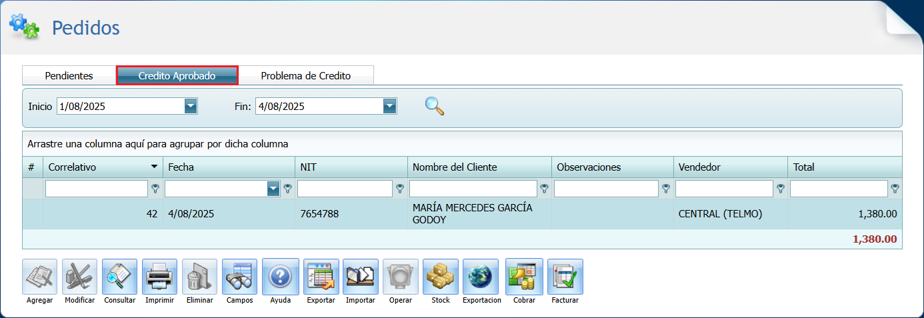This screenshot has height=318, width=924.
Task: Expand the Inicio date dropdown
Action: pyautogui.click(x=191, y=106)
